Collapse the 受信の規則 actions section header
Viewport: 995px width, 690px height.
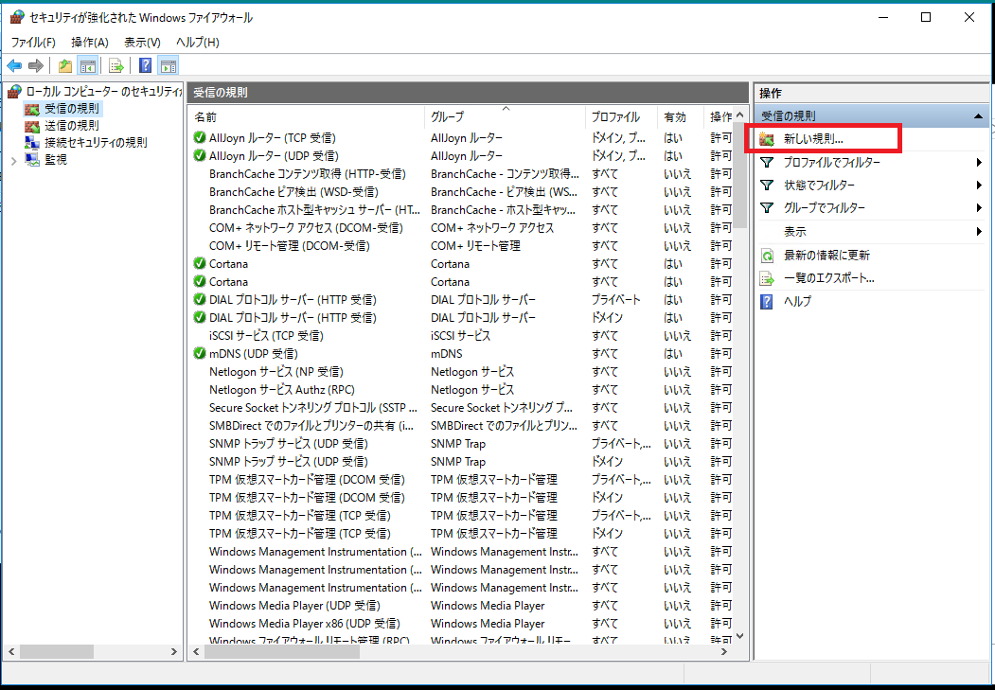pyautogui.click(x=978, y=116)
